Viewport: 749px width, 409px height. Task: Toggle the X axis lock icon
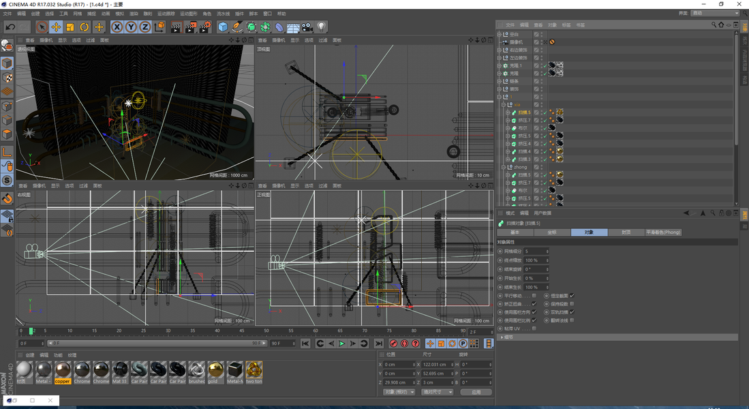click(x=117, y=27)
